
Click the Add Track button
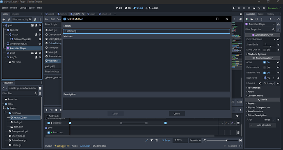point(52,116)
